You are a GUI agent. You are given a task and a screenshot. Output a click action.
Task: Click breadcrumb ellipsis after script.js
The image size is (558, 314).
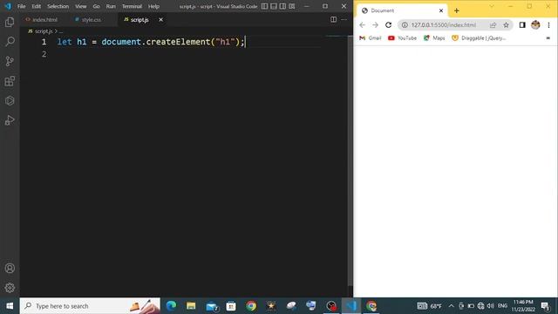(x=61, y=31)
